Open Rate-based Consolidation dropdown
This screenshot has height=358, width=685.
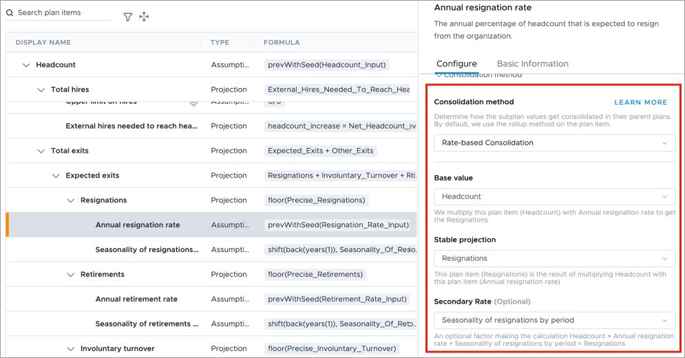pyautogui.click(x=554, y=143)
